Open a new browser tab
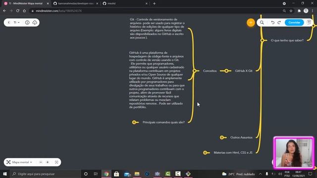Screen dimensions: 317x178 coord(154,3)
